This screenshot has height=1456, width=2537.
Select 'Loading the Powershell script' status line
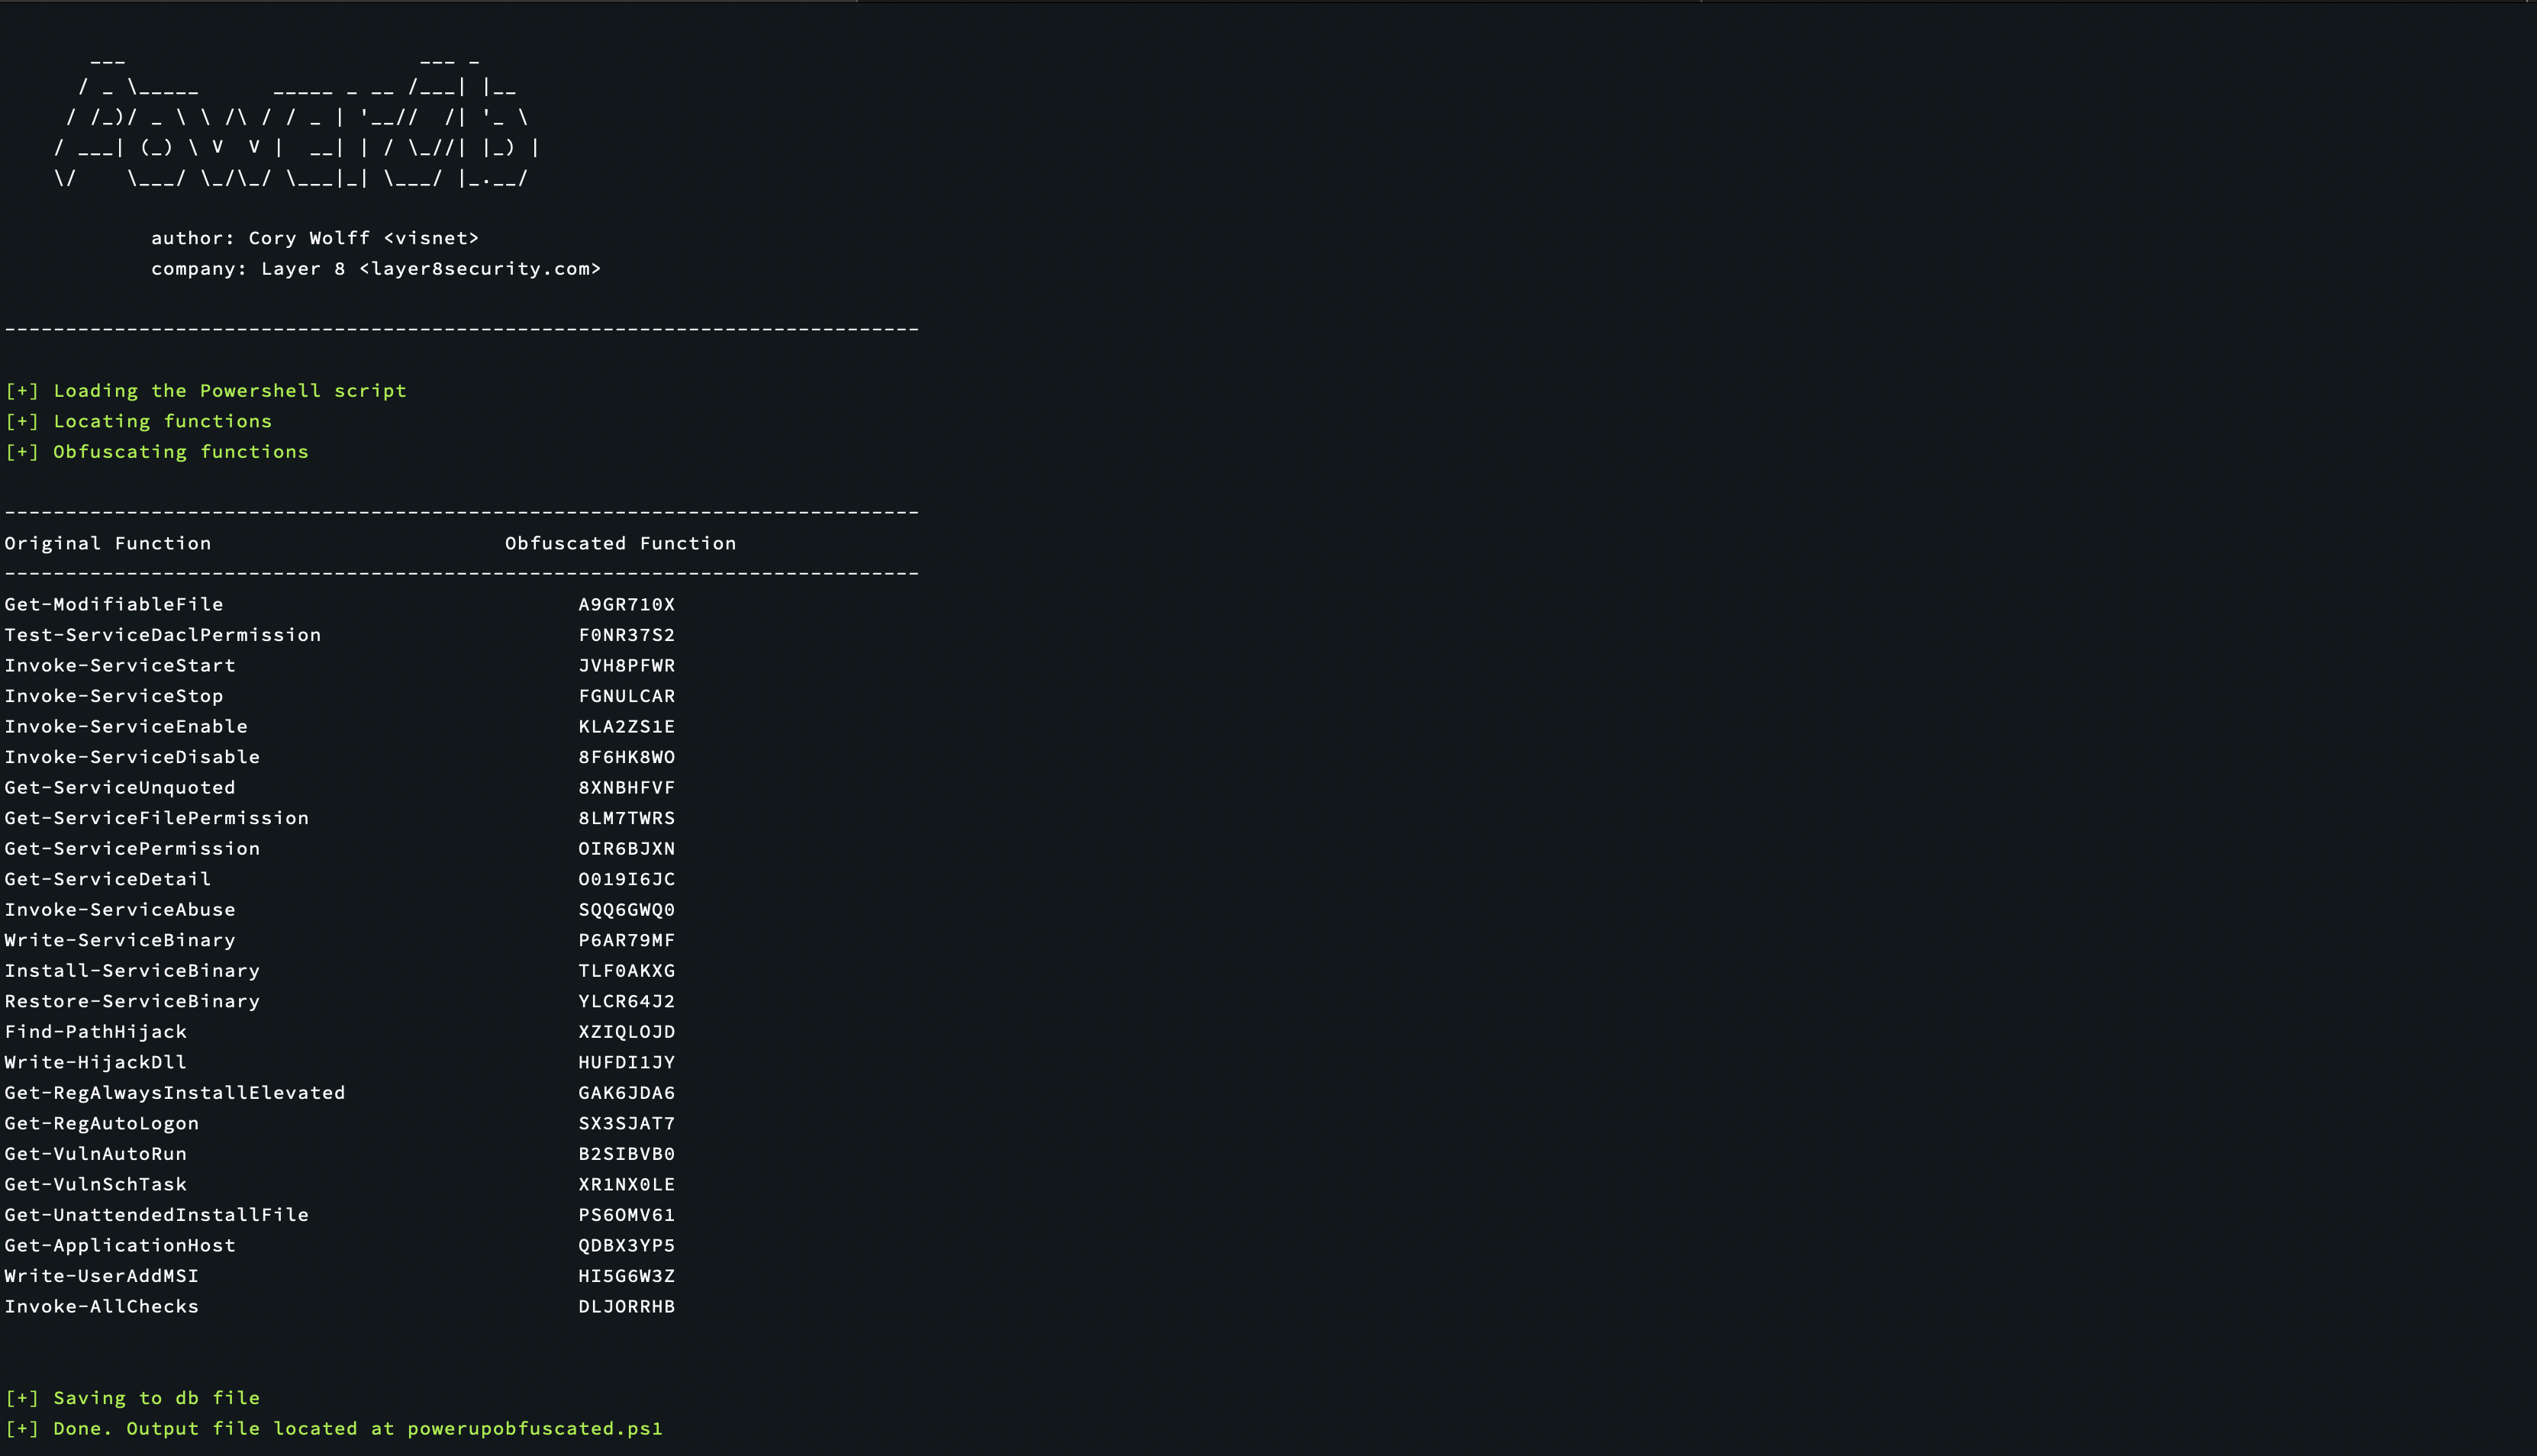pos(206,391)
